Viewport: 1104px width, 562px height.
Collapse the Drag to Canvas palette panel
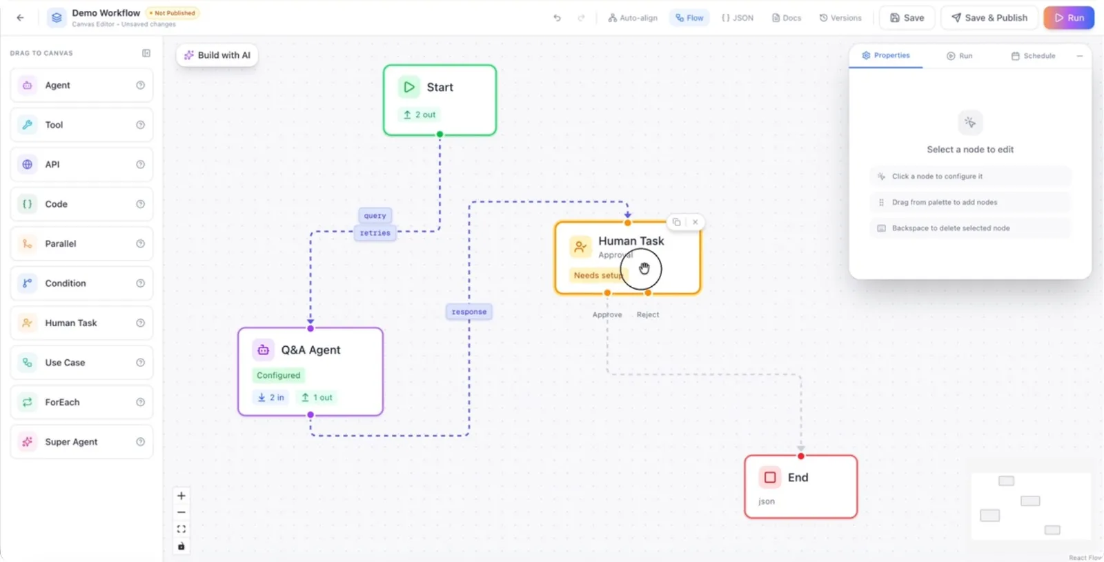tap(146, 53)
